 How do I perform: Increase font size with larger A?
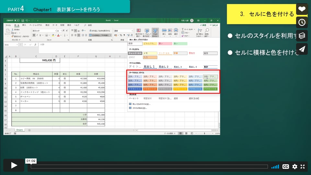63,30
